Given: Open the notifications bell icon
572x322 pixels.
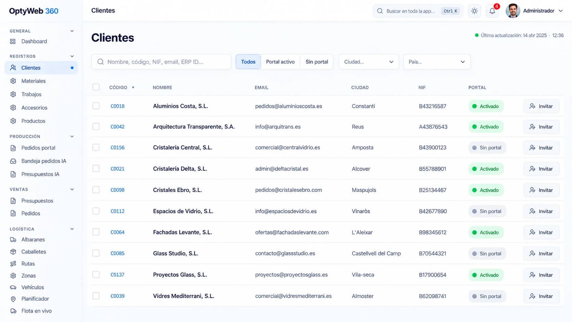Looking at the screenshot, I should coord(492,11).
